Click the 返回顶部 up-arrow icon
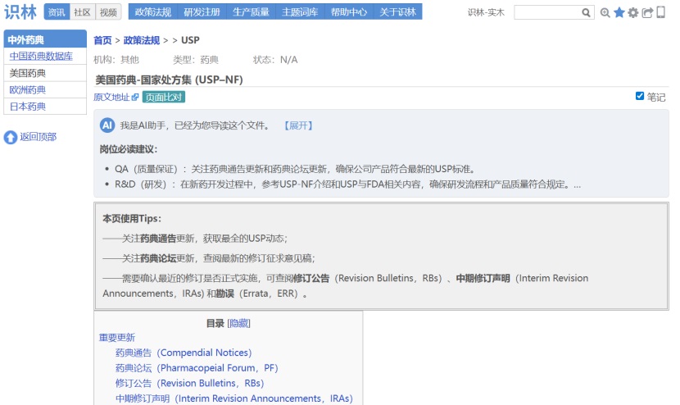Screen dimensions: 680x405 tap(11, 137)
